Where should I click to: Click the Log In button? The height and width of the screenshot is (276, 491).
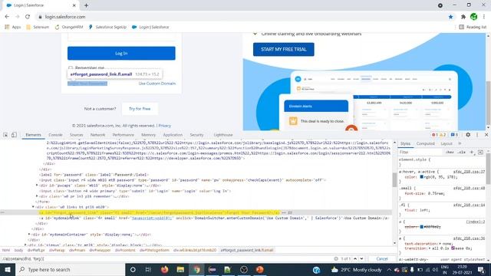[121, 53]
